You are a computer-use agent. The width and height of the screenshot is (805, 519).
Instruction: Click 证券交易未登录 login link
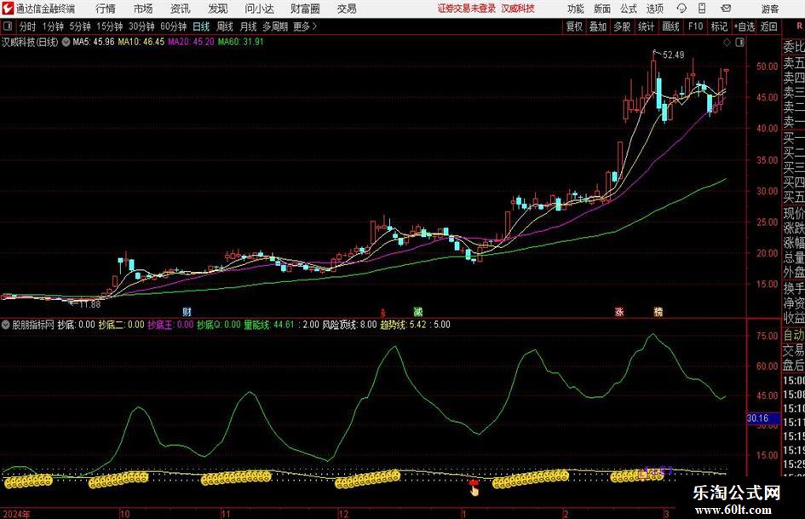pyautogui.click(x=467, y=9)
